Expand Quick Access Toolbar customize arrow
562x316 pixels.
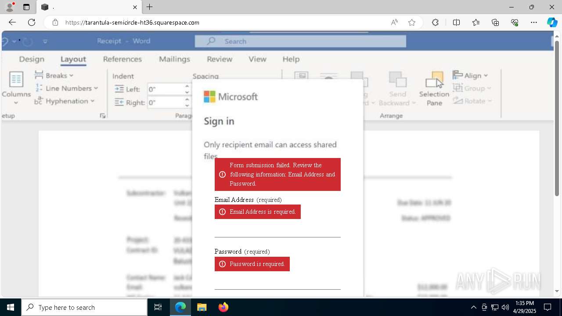coord(45,41)
